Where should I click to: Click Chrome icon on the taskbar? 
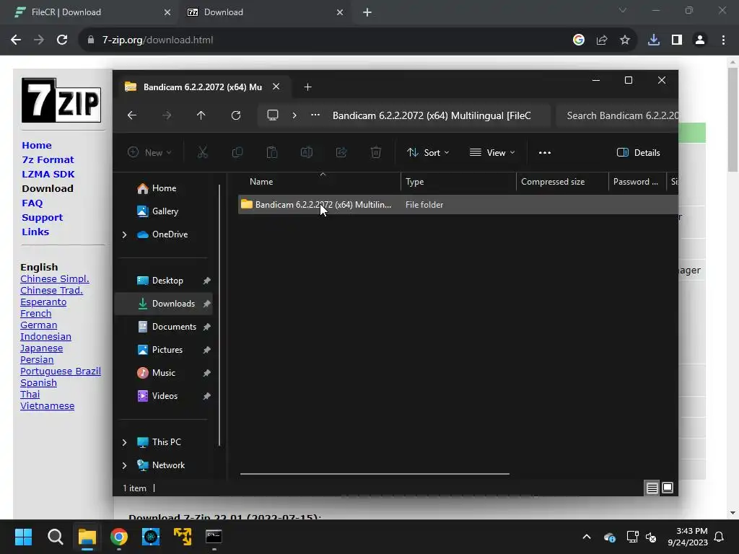pos(119,537)
